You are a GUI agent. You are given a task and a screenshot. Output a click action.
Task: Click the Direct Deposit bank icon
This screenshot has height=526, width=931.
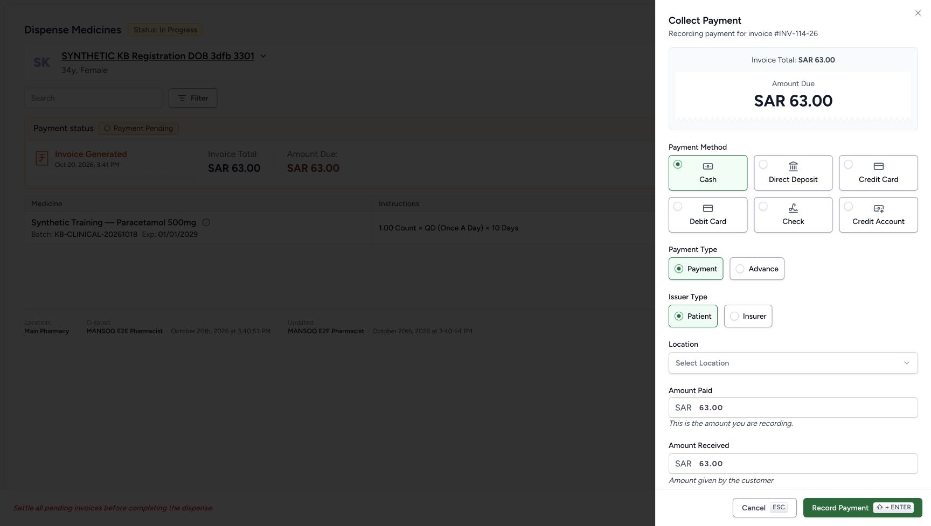coord(793,166)
